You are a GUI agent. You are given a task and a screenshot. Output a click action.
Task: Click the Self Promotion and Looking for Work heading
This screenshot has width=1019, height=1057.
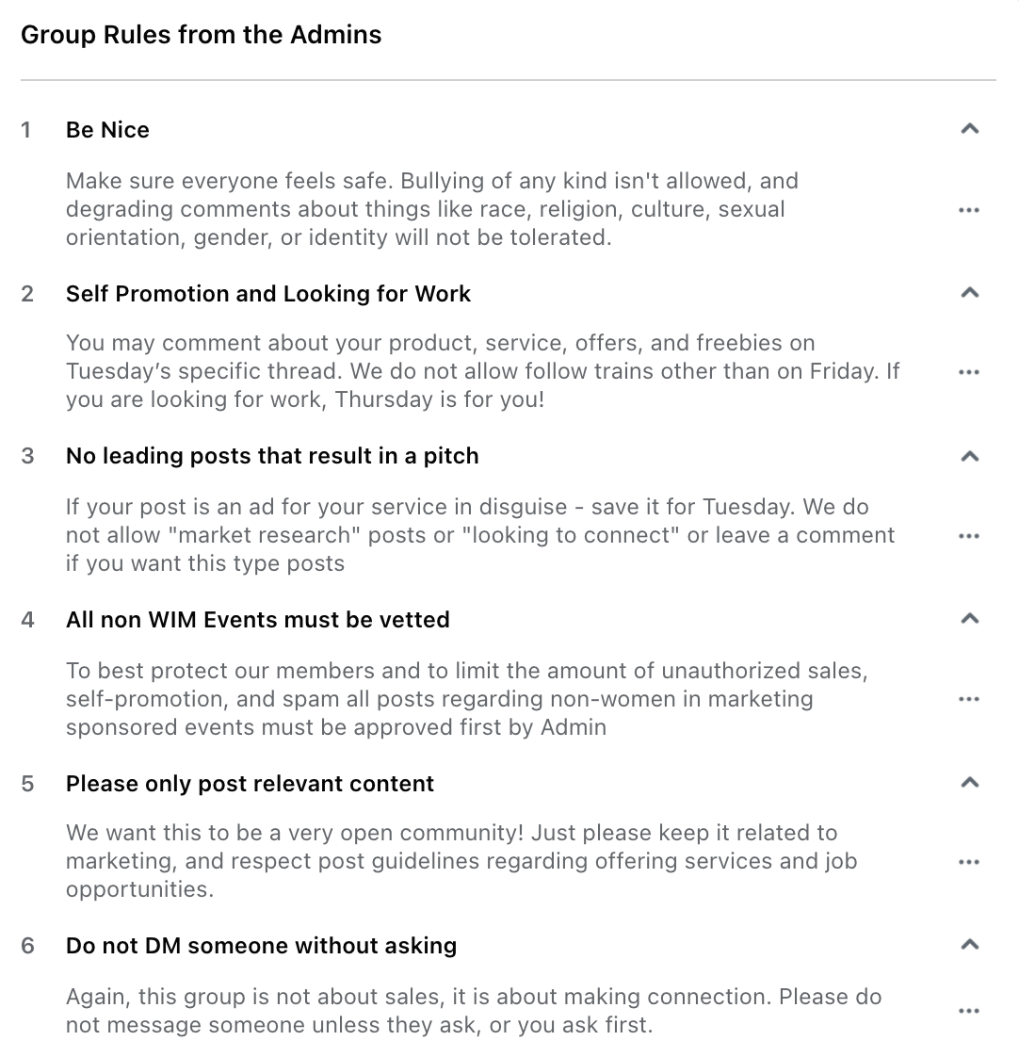[267, 294]
